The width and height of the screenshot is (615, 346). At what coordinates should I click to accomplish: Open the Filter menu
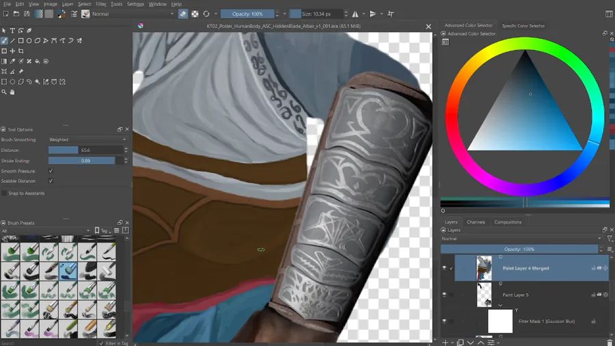coord(101,4)
